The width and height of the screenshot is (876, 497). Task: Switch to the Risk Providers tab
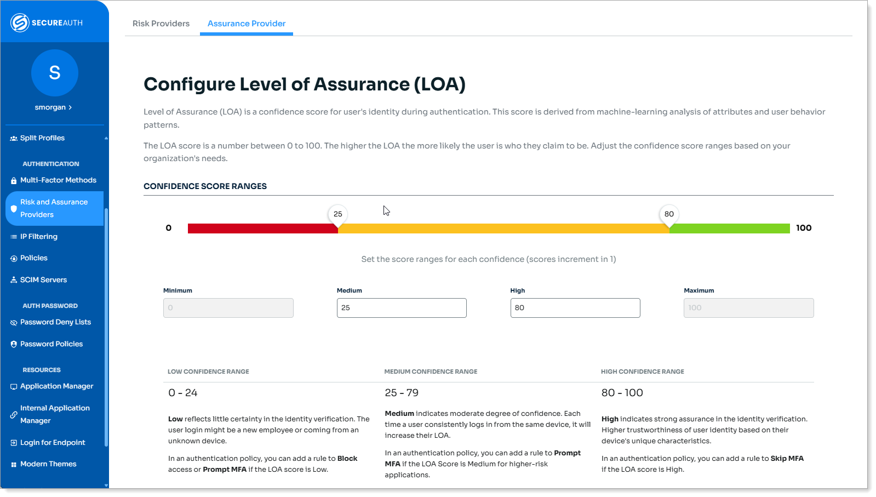161,24
